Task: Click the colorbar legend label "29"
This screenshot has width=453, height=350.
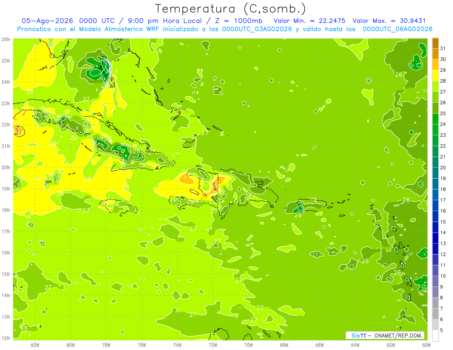Action: pyautogui.click(x=443, y=70)
